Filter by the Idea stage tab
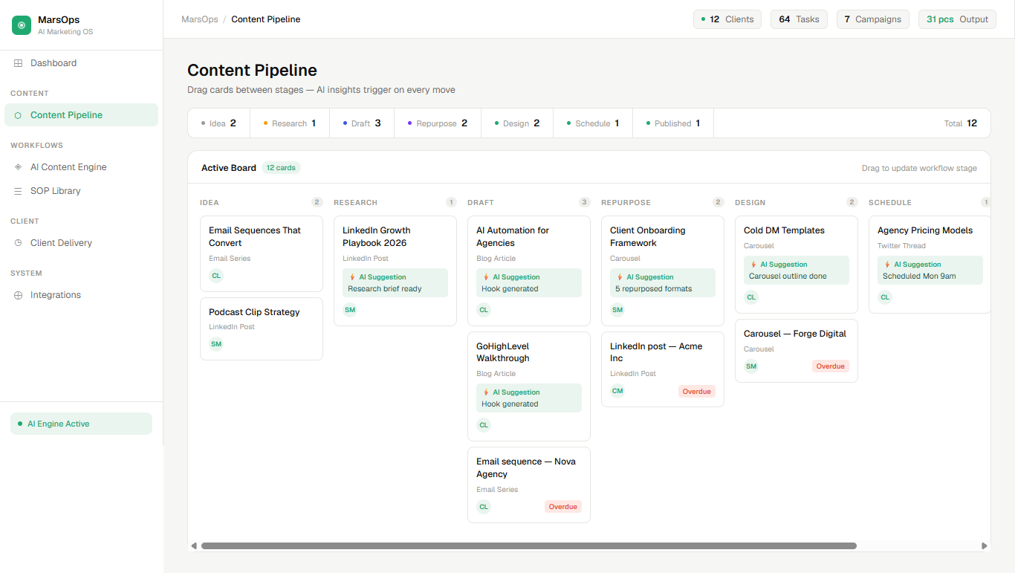 click(x=219, y=123)
